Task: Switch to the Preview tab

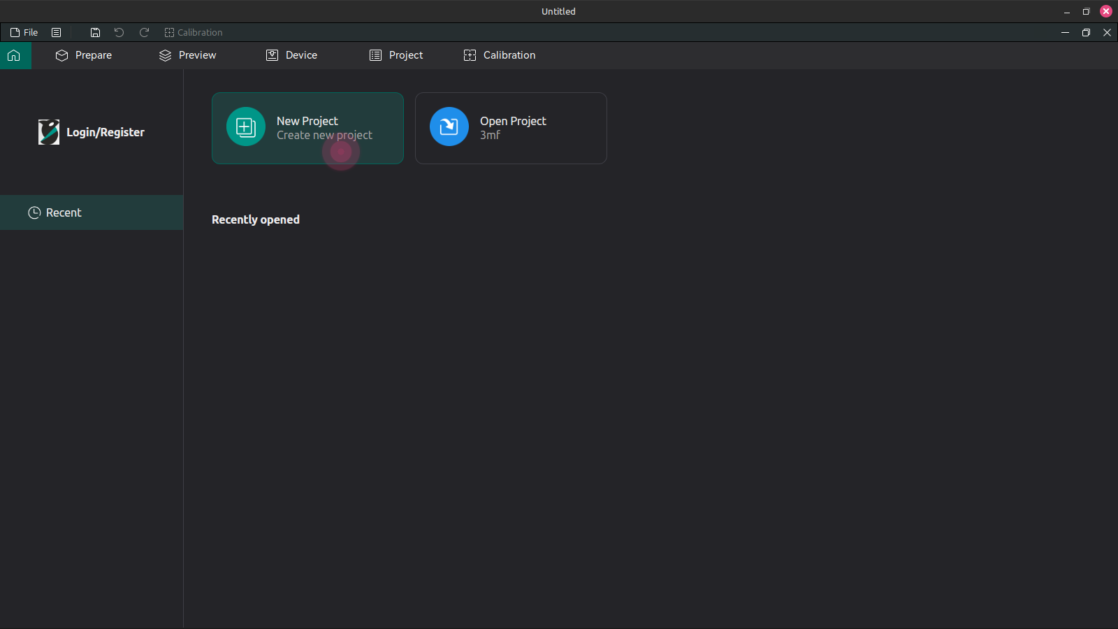Action: (x=197, y=55)
